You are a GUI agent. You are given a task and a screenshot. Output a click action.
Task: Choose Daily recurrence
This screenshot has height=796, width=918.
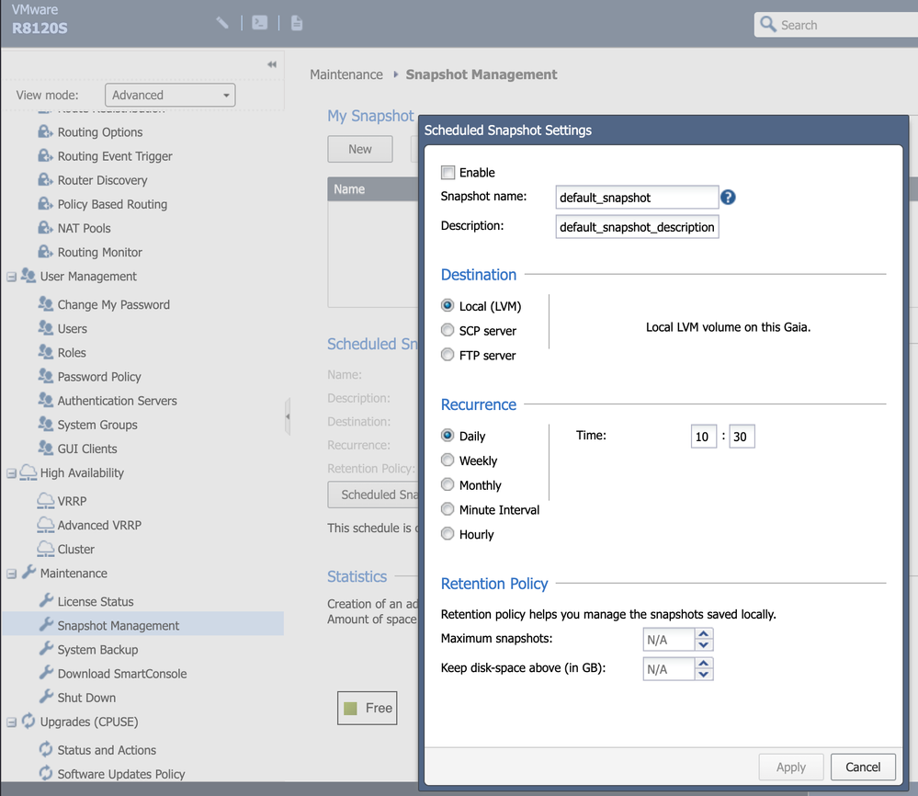(448, 436)
